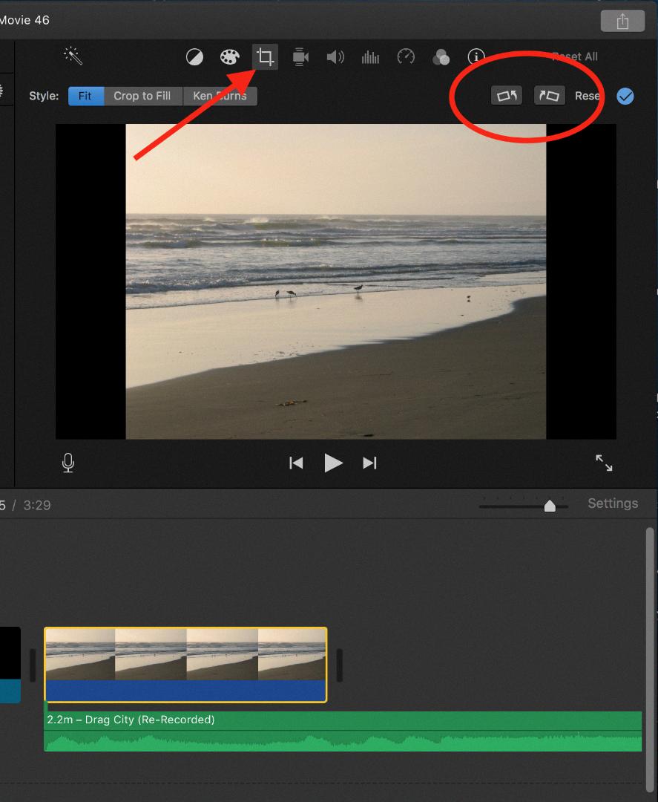Screen dimensions: 658x802
Task: Rotate the clip counterclockwise
Action: click(507, 96)
